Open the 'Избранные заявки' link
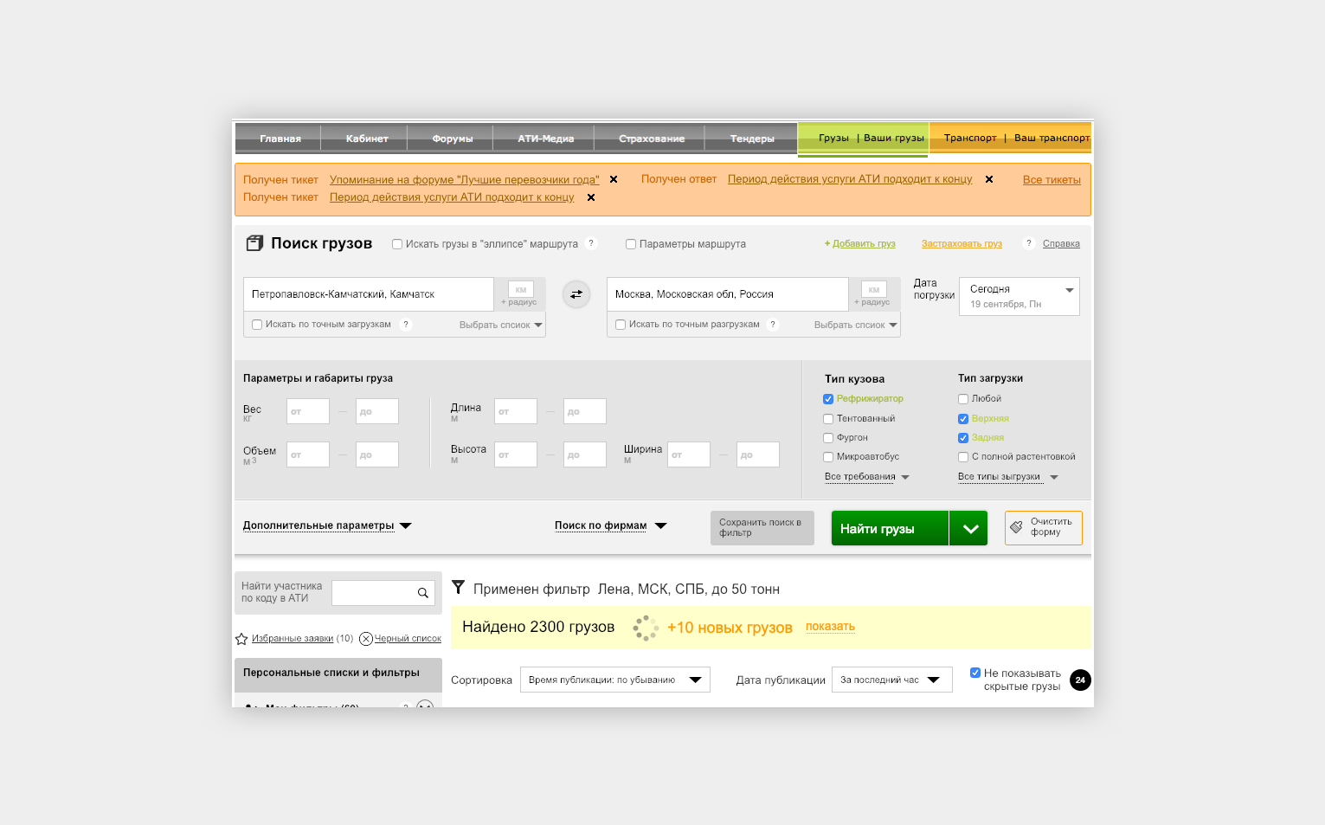 pyautogui.click(x=293, y=639)
